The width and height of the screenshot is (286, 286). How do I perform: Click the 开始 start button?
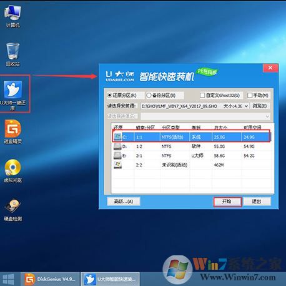click(x=227, y=202)
